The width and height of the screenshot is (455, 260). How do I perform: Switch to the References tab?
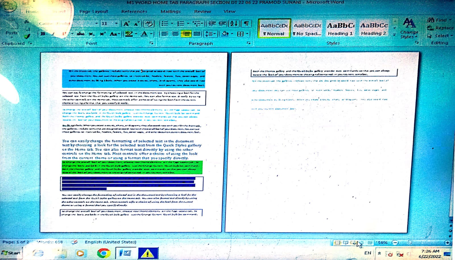point(134,11)
